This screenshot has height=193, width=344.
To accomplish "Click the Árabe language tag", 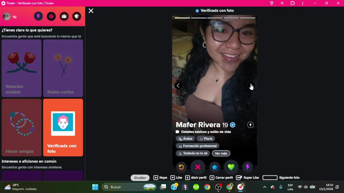I will 185,139.
